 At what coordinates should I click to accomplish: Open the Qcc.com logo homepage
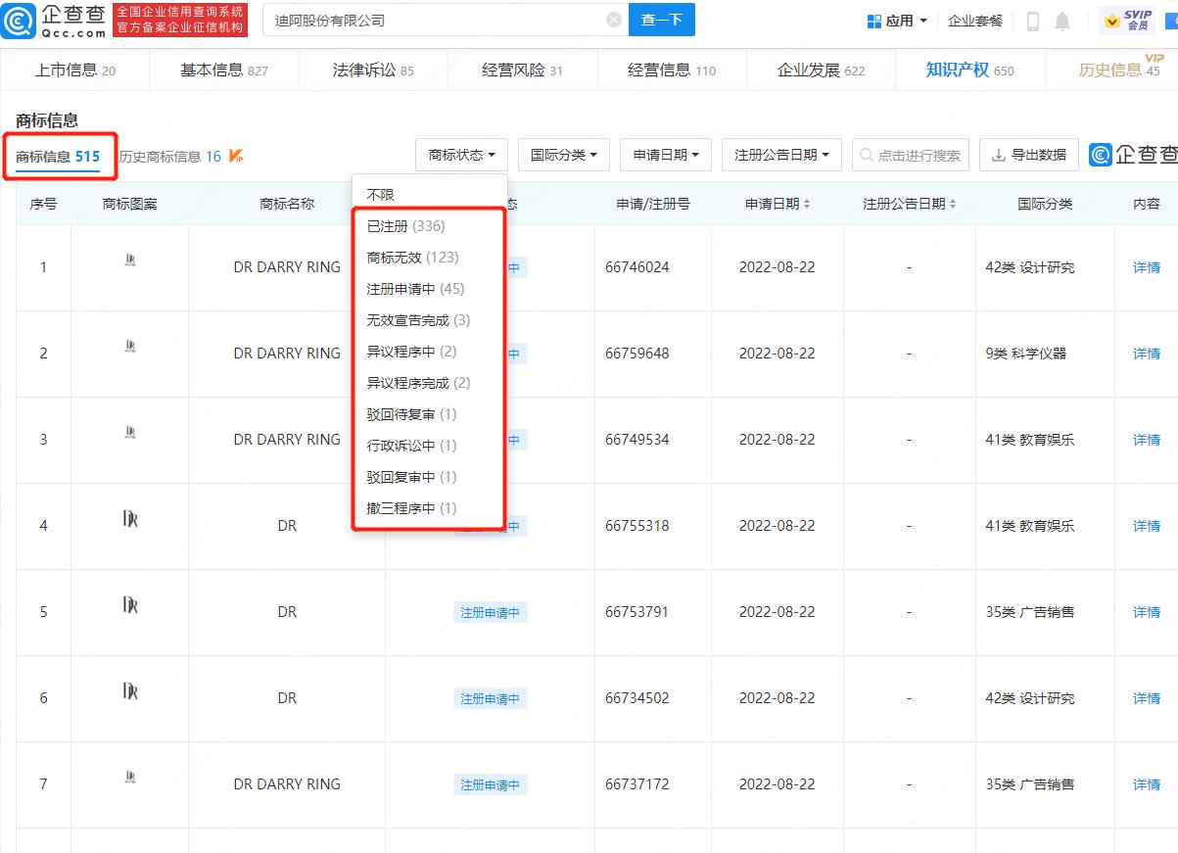pos(54,20)
